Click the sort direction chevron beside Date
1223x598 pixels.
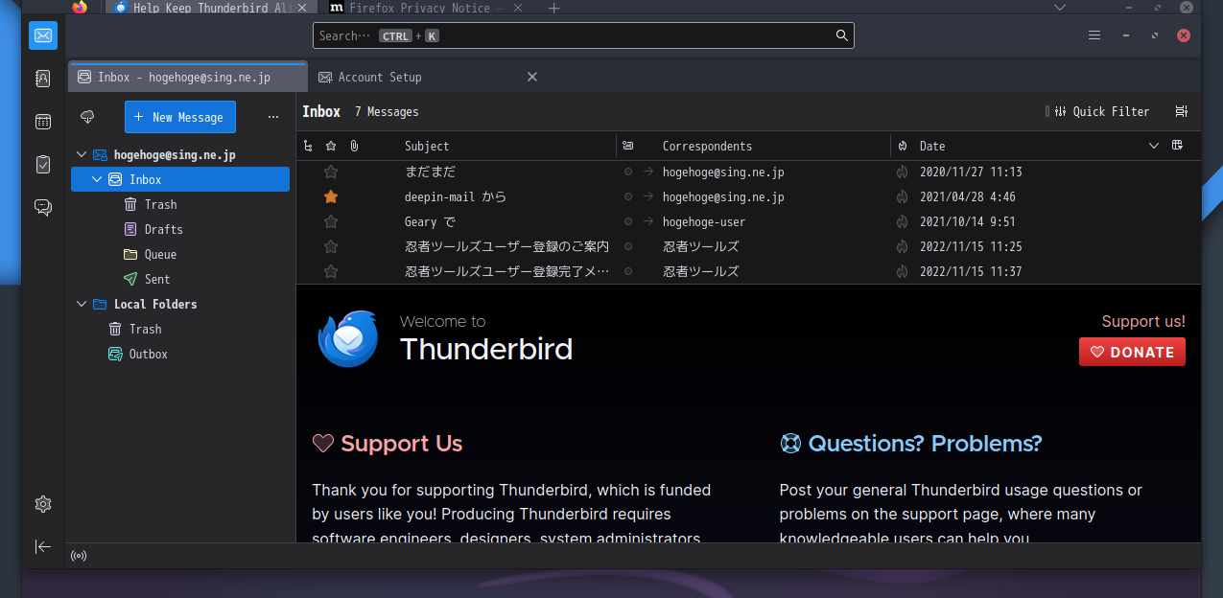pyautogui.click(x=1154, y=146)
